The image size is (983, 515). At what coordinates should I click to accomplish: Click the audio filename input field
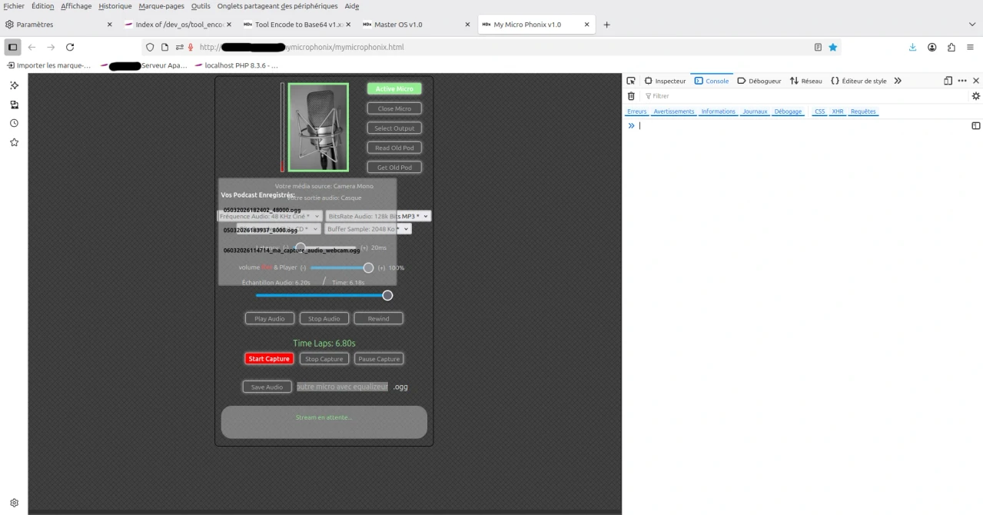[343, 387]
